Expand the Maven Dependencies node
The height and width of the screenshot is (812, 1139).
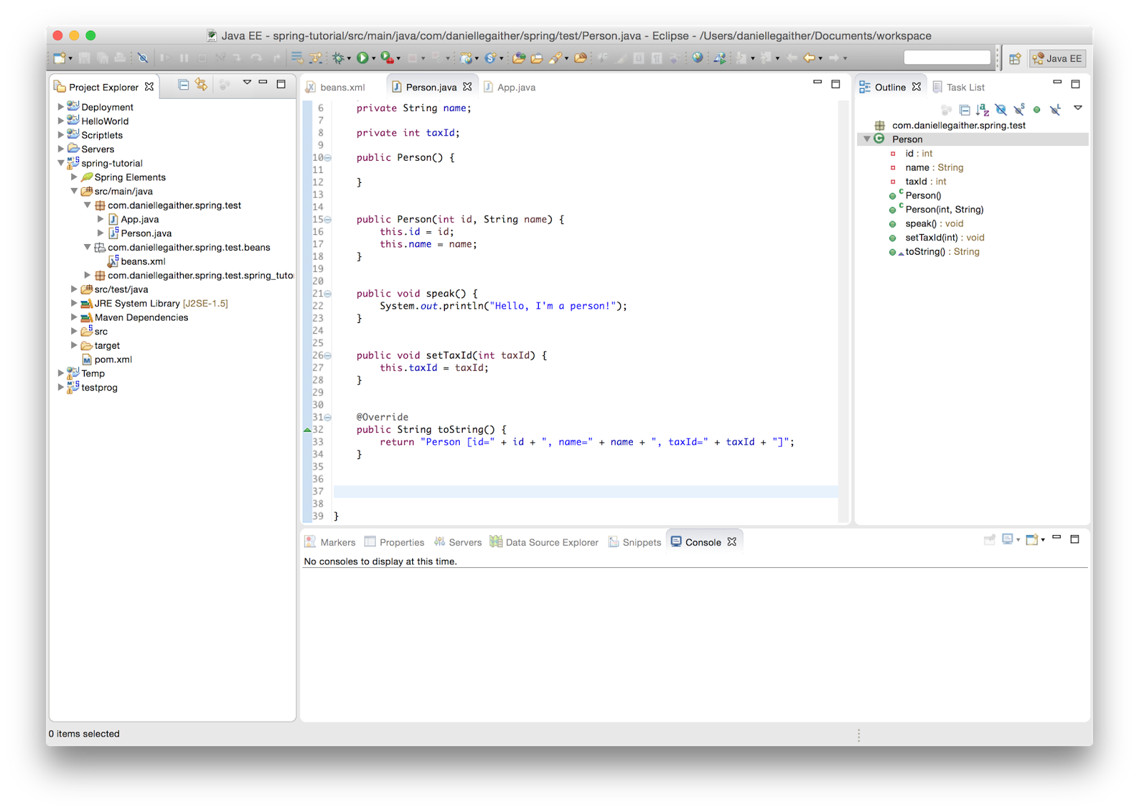tap(74, 317)
